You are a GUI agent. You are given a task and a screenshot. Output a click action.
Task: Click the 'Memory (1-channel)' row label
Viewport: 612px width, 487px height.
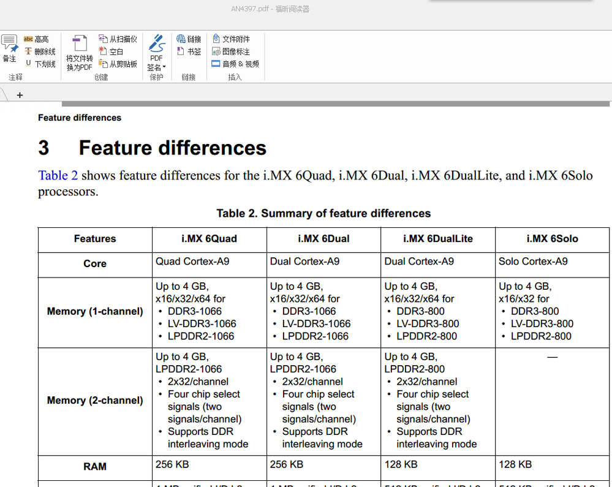pos(95,311)
